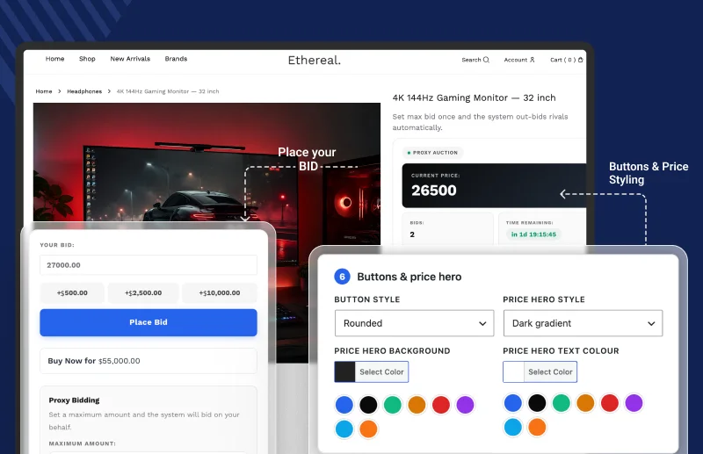Click into the Your Bid input field
703x454 pixels.
click(x=149, y=265)
